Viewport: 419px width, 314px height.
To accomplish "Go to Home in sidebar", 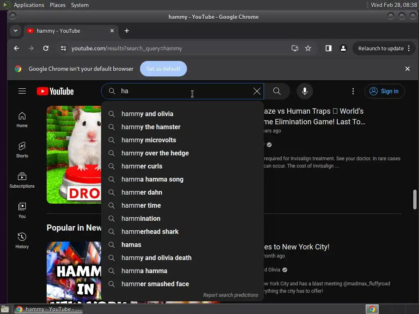I will [x=22, y=120].
